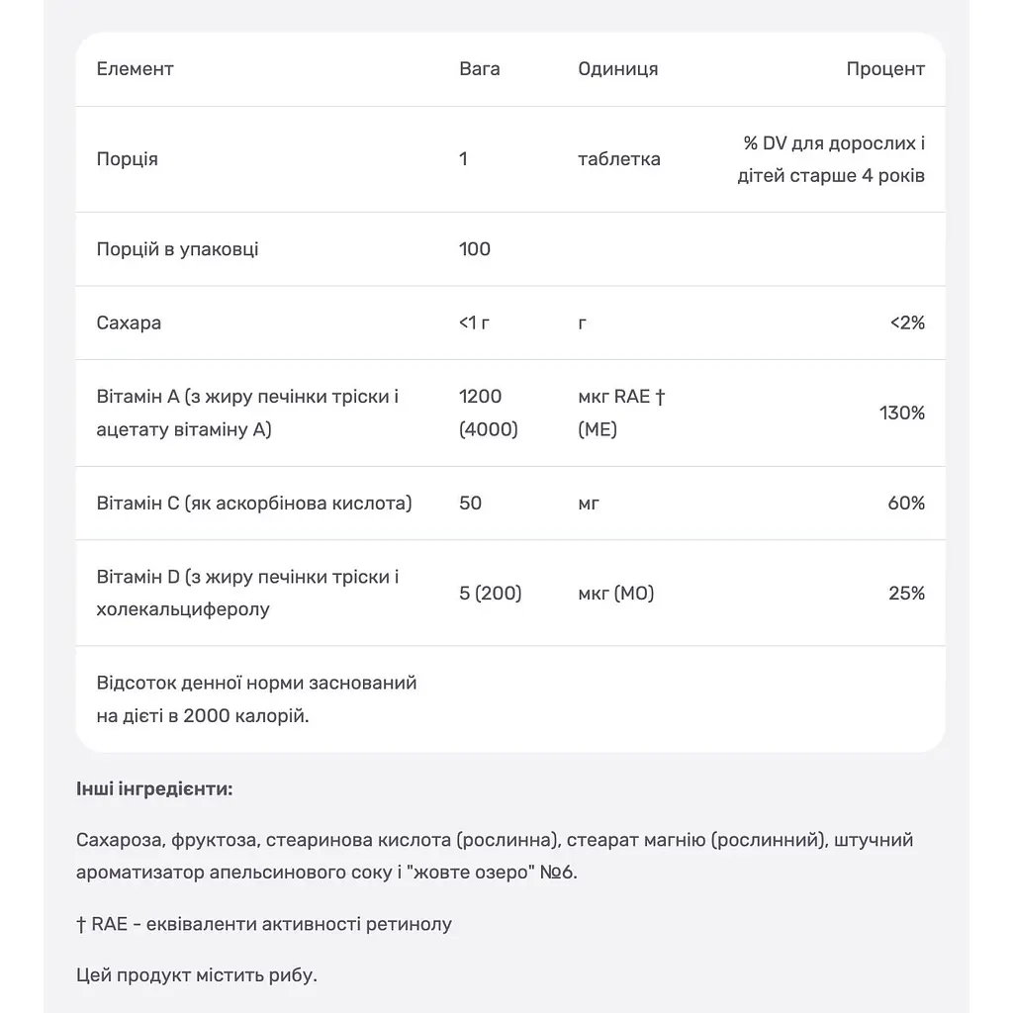This screenshot has width=1013, height=1013.
Task: Click the мкг (МО) unit cell
Action: pos(616,594)
